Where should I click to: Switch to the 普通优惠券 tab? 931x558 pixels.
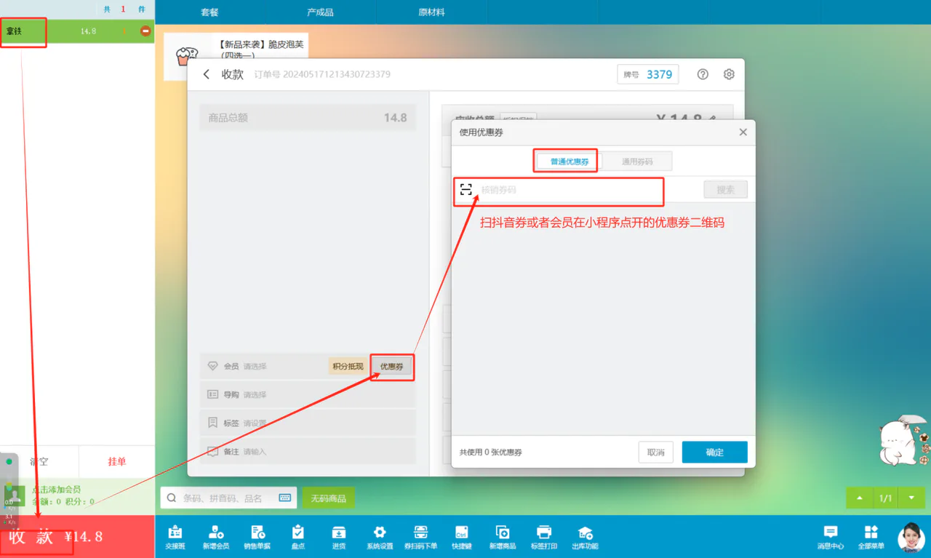(x=570, y=162)
